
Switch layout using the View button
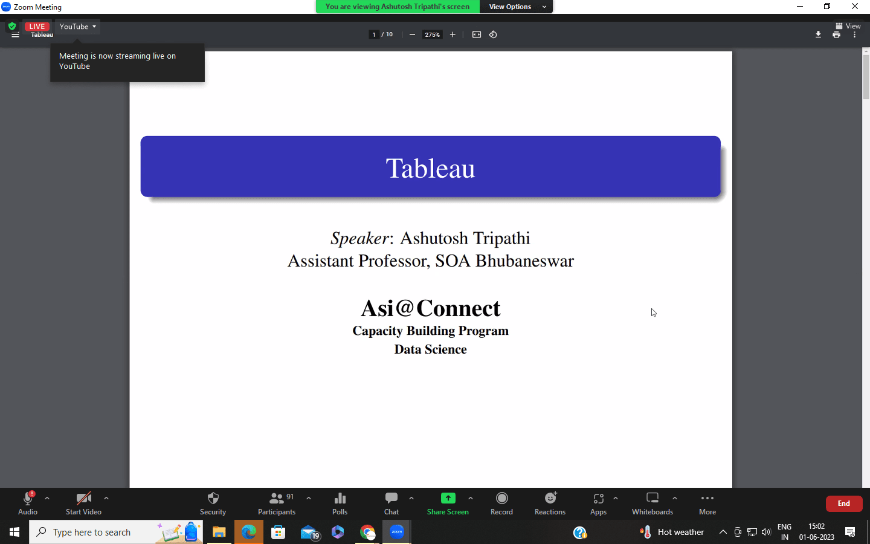tap(848, 26)
